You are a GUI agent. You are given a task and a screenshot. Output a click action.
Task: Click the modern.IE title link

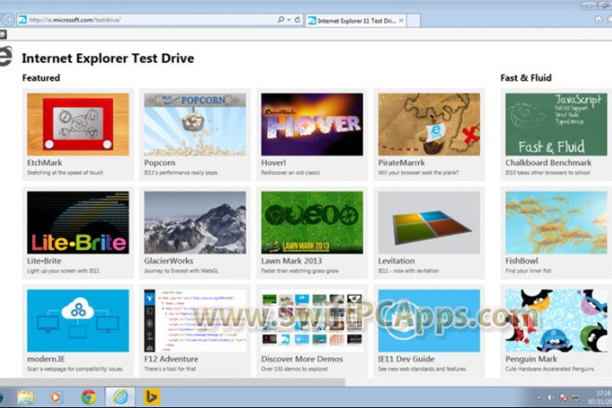pyautogui.click(x=46, y=359)
